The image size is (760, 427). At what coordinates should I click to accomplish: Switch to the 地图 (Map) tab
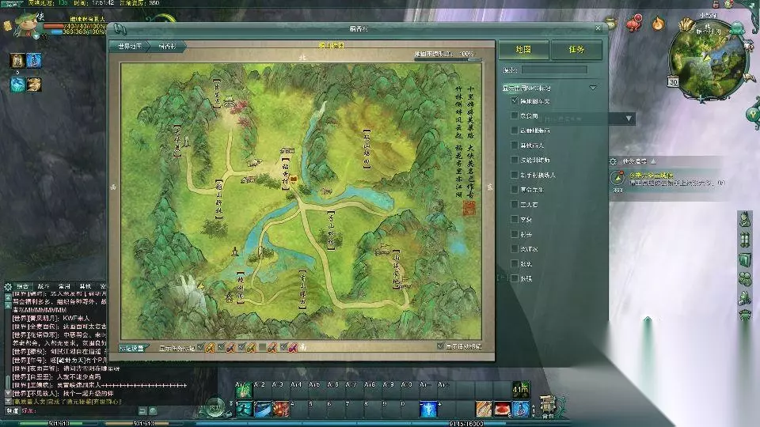tap(523, 50)
